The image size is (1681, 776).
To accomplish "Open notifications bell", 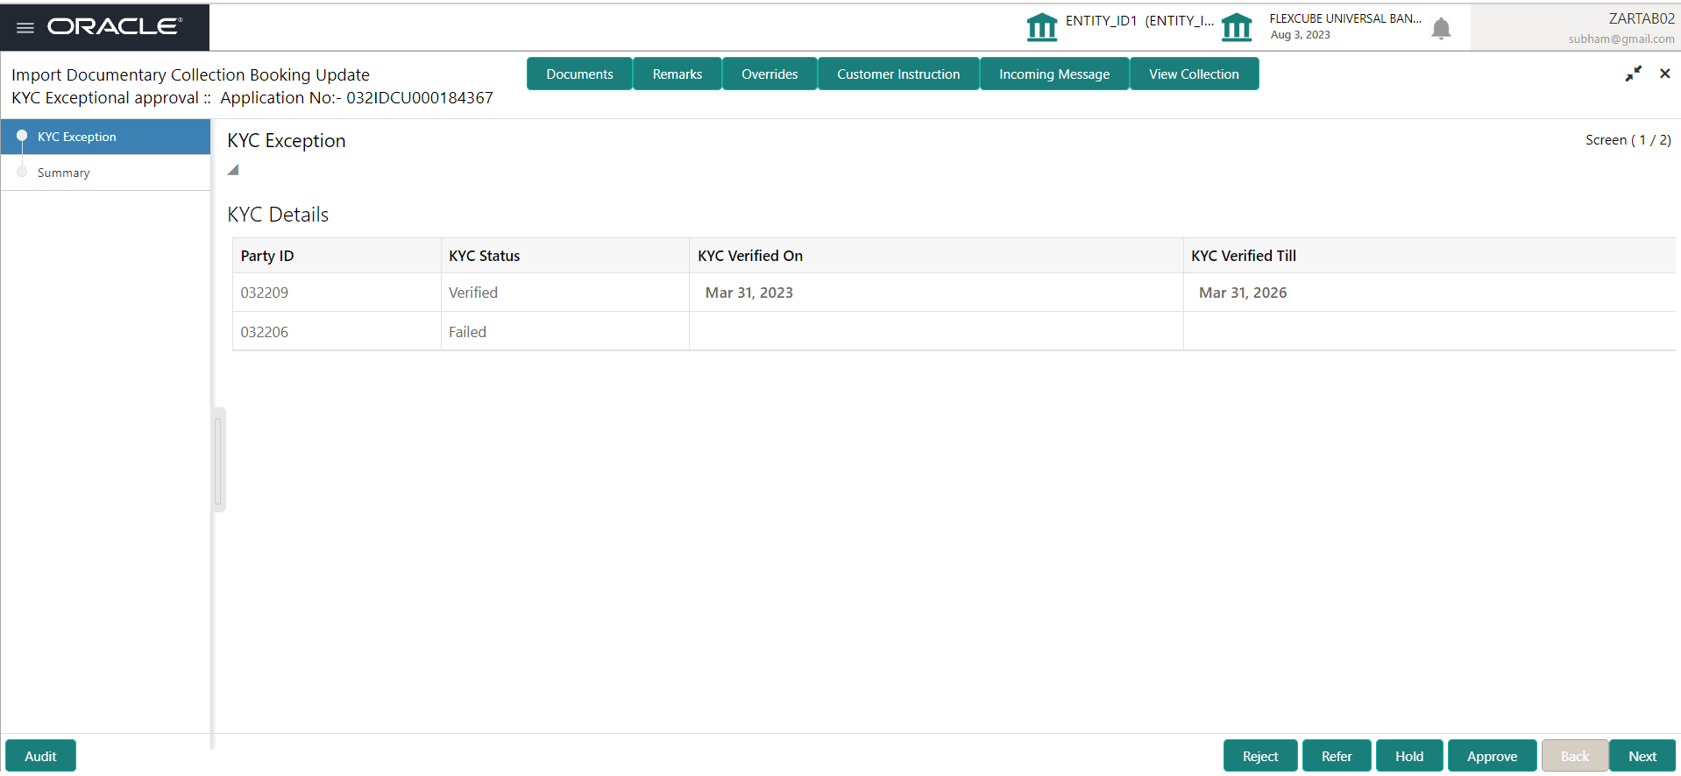I will pos(1441,29).
